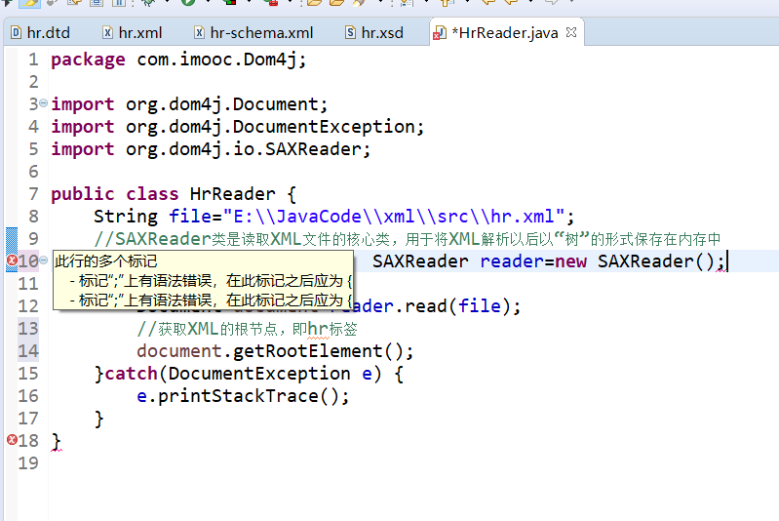Click the error marker on line 10
This screenshot has height=521, width=779.
tap(12, 260)
